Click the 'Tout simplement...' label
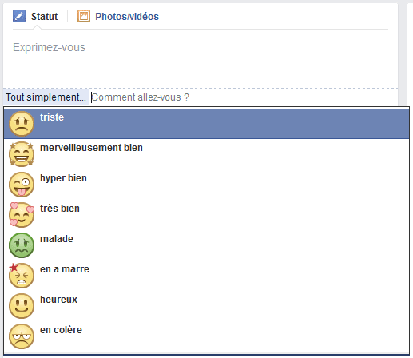Screen dimensions: 413x358 click(46, 97)
